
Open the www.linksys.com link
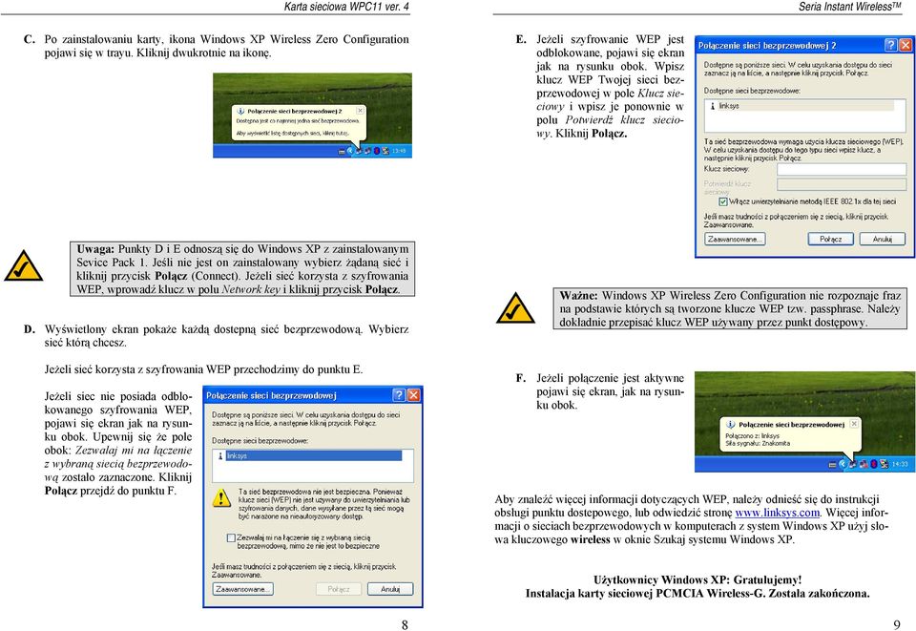pos(777,513)
